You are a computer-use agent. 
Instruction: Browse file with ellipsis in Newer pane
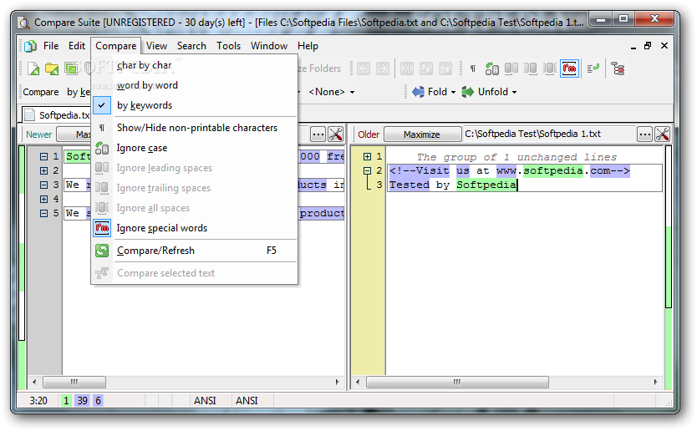point(318,134)
